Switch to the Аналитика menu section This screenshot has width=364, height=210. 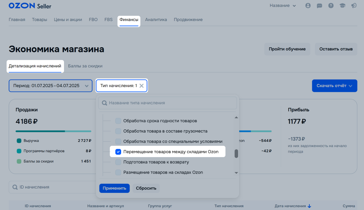pos(156,20)
